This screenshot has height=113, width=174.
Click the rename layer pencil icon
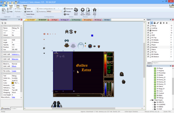[158, 23]
